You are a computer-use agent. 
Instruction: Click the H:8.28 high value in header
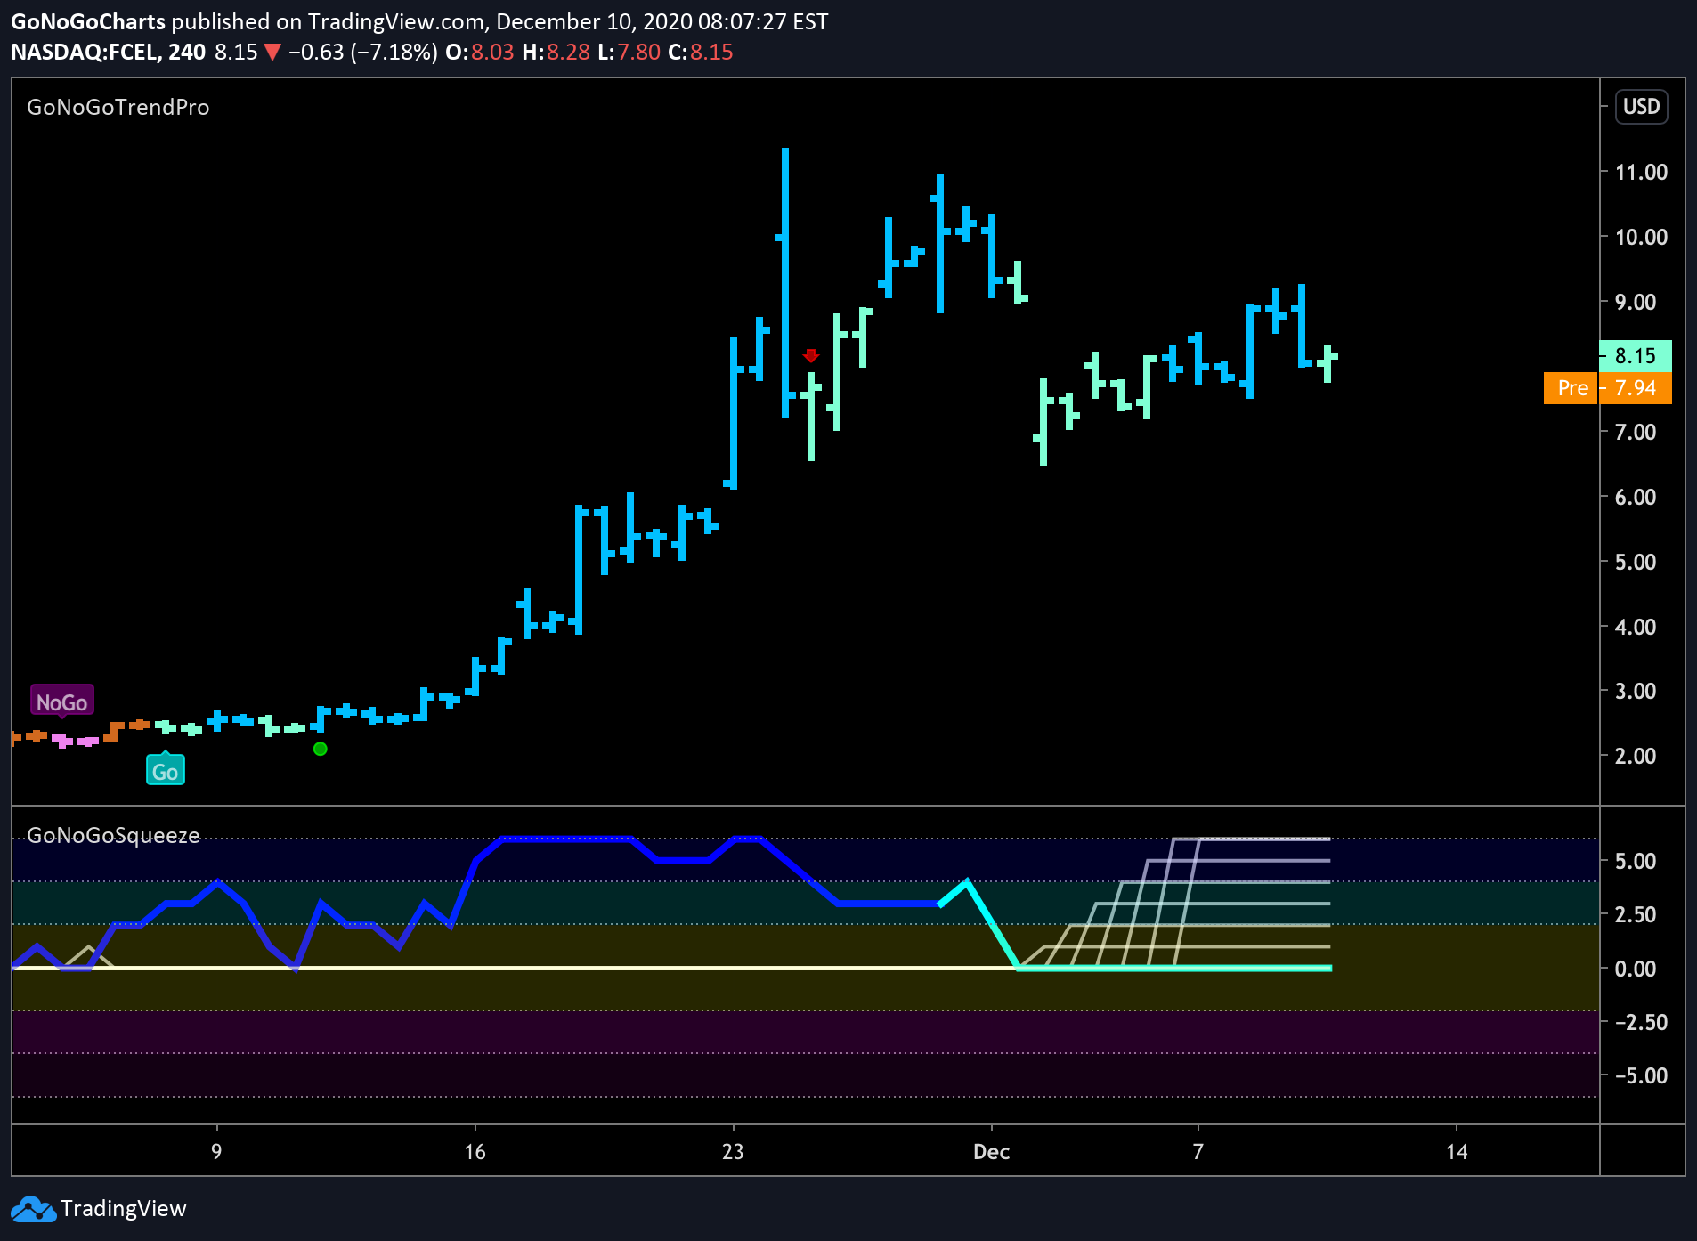pyautogui.click(x=556, y=53)
